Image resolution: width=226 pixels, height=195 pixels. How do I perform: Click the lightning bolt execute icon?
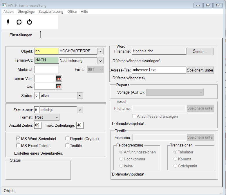coord(8,22)
